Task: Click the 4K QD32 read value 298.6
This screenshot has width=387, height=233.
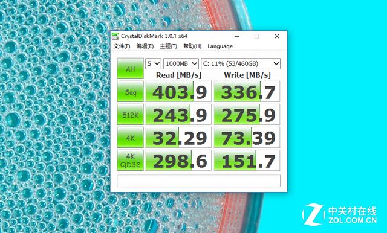Action: coord(178,160)
